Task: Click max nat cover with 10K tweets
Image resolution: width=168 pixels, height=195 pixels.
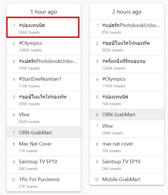Action: [118, 144]
